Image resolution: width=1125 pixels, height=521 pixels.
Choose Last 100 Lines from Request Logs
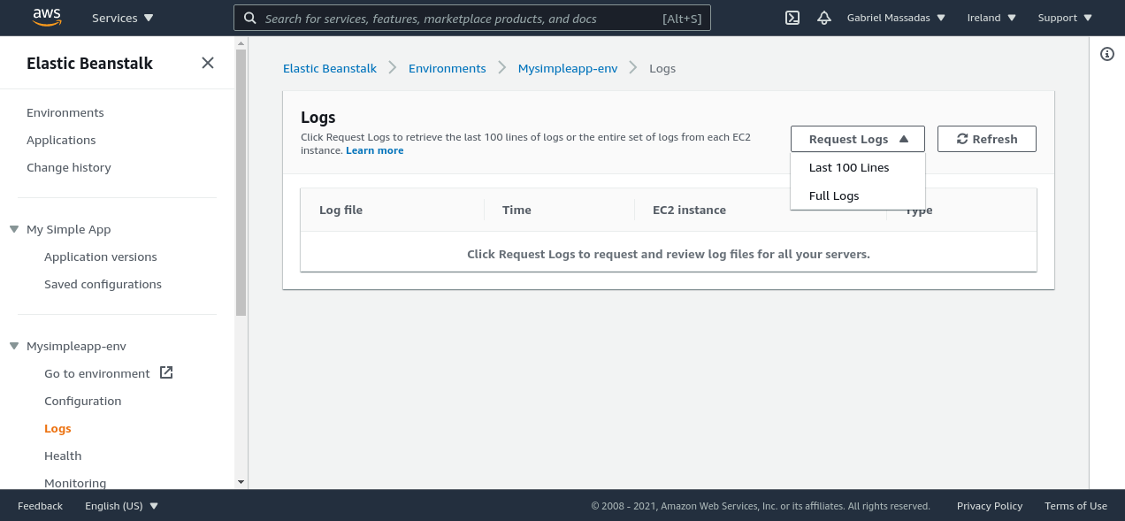(x=848, y=167)
